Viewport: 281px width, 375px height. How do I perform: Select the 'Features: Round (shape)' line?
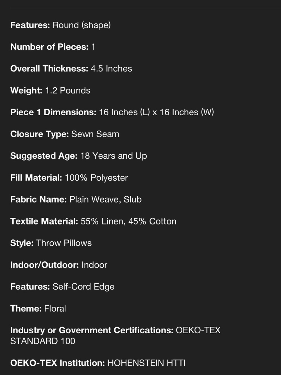60,25
